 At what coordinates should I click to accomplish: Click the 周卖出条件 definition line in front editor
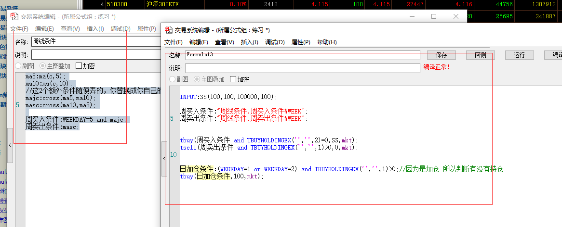[244, 118]
